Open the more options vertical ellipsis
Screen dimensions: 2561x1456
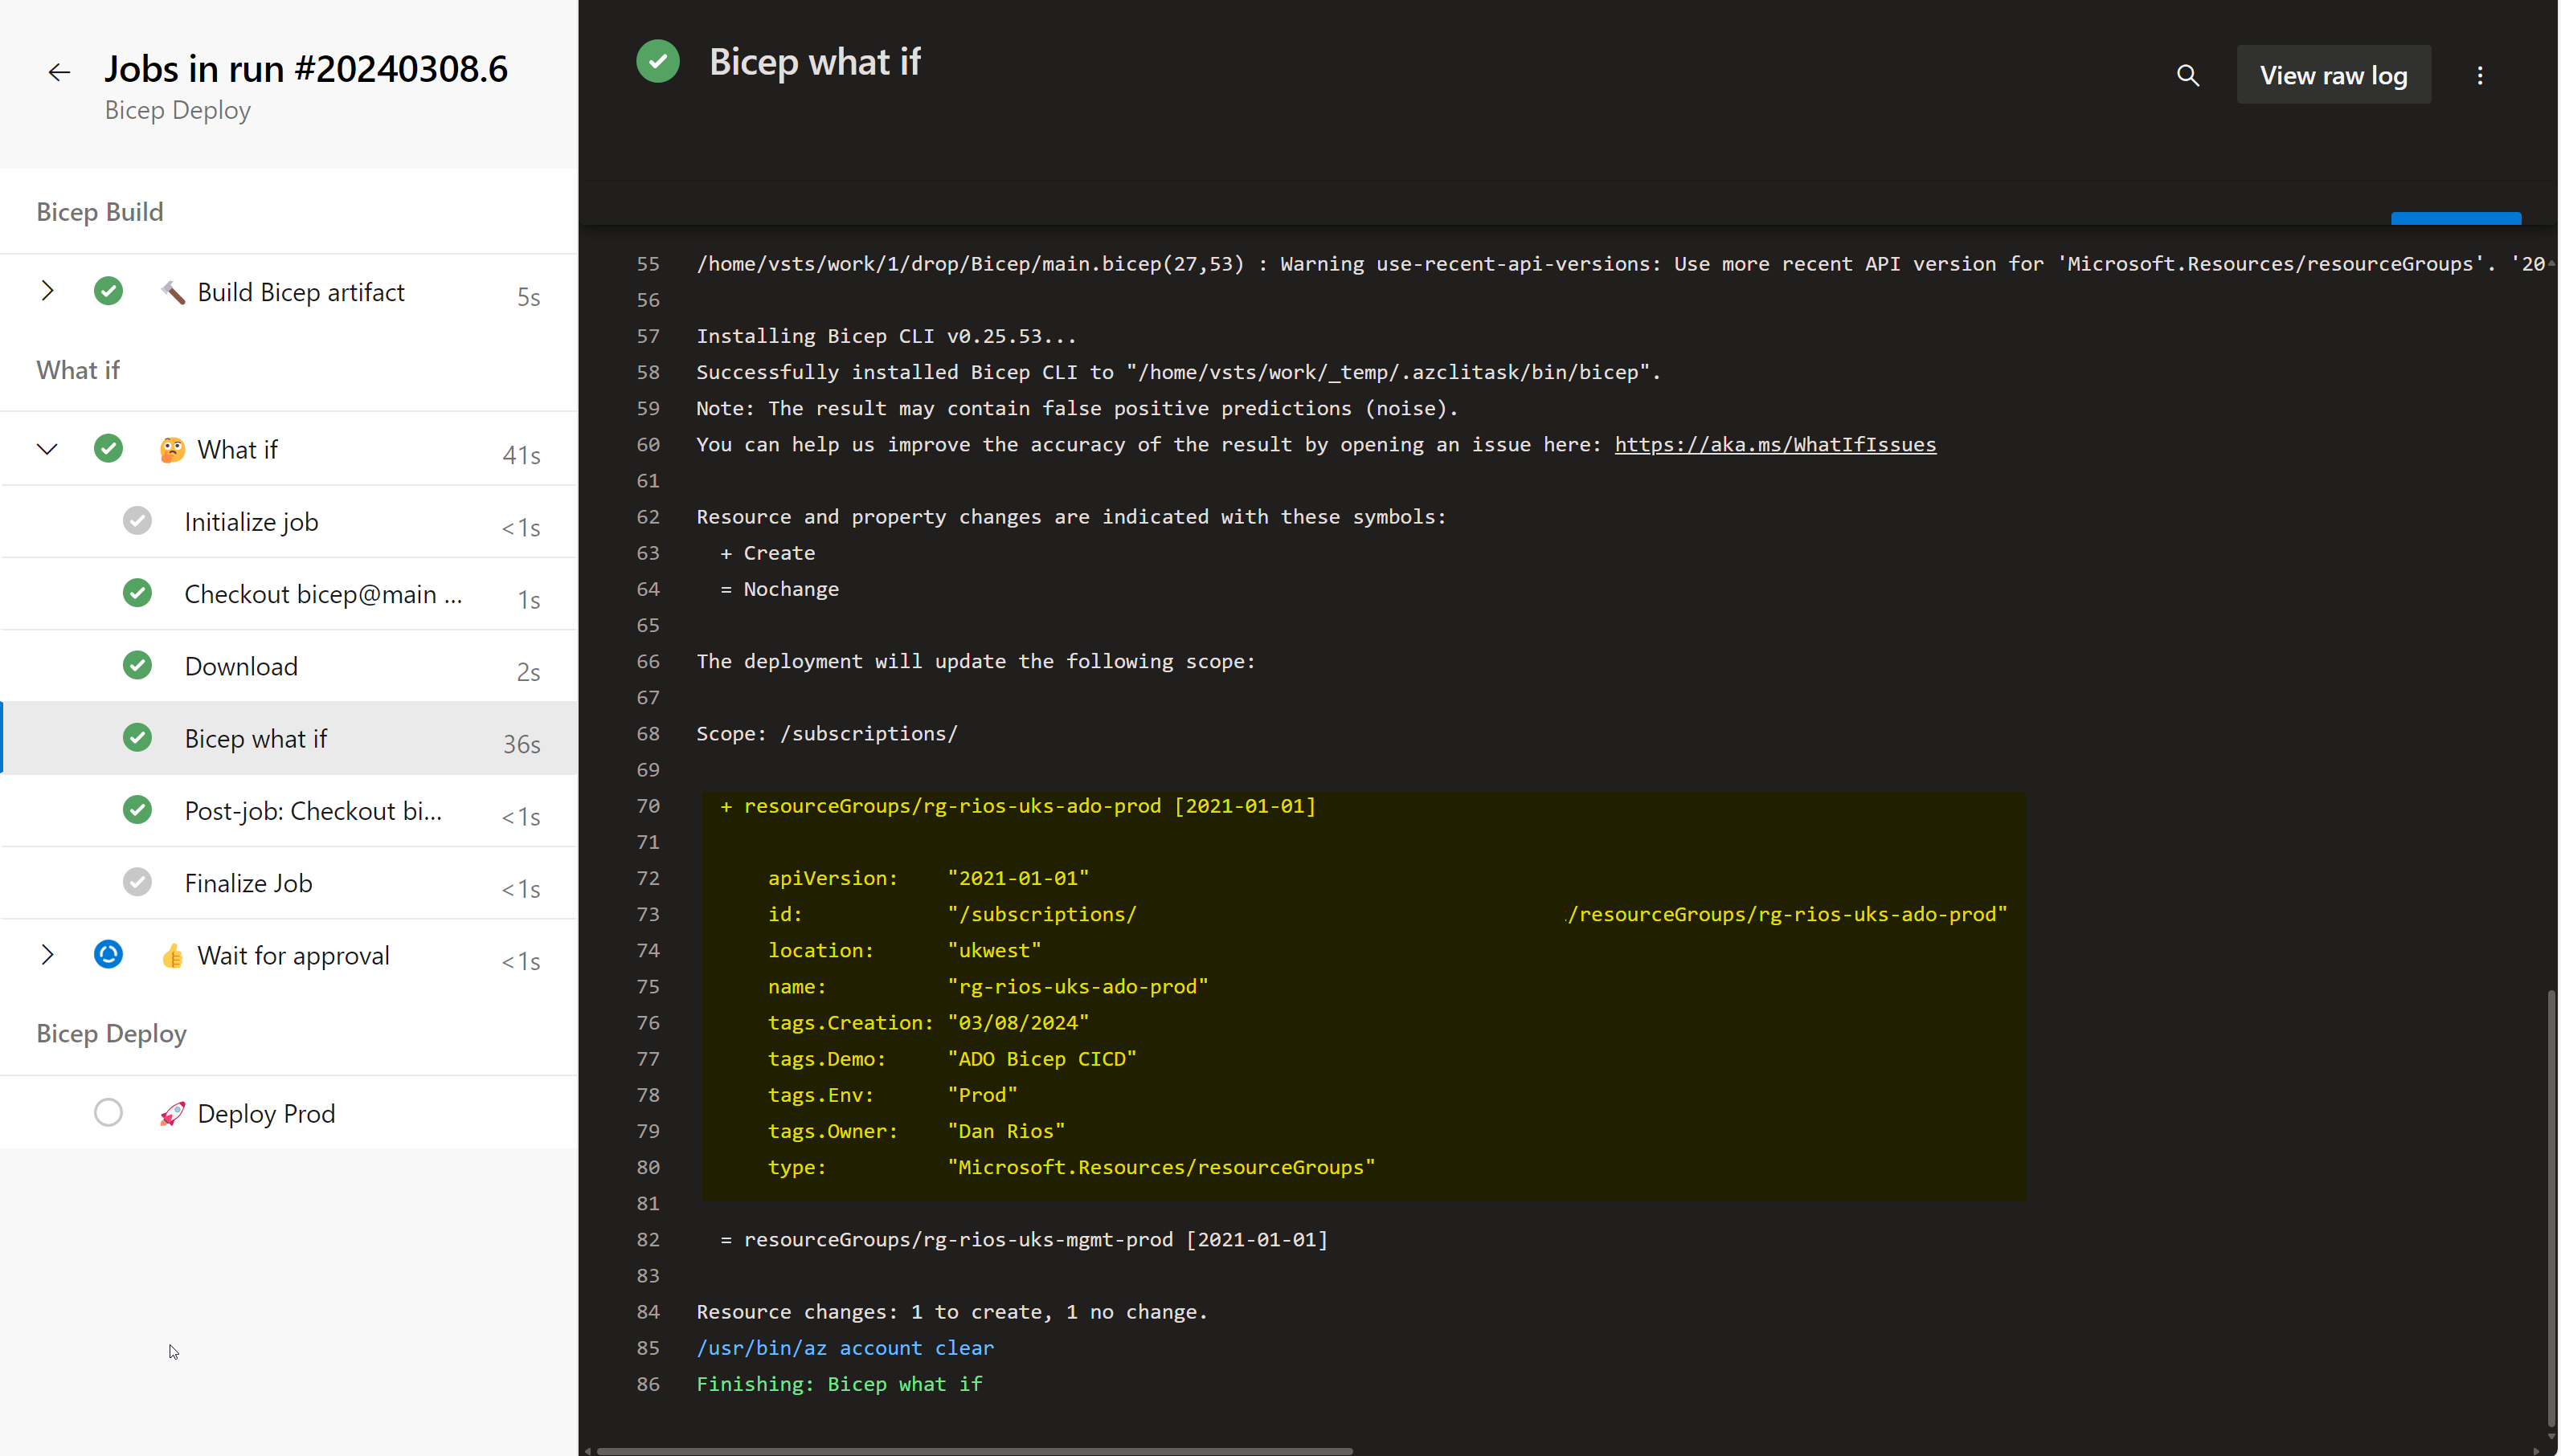(x=2480, y=75)
